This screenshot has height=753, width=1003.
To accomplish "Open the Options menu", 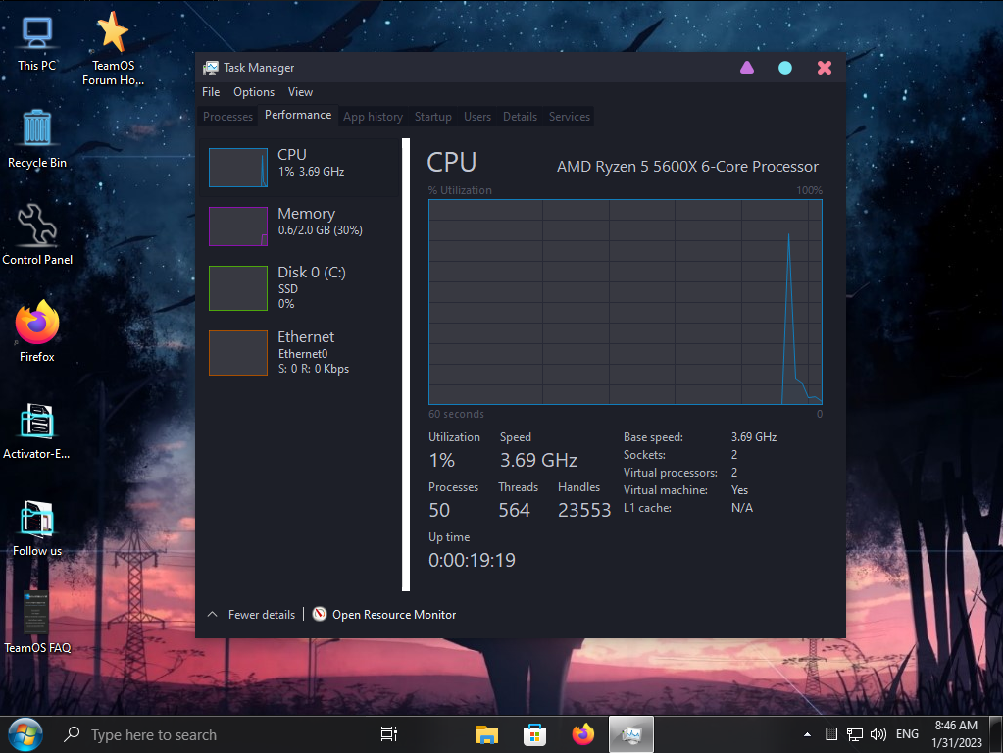I will point(254,92).
